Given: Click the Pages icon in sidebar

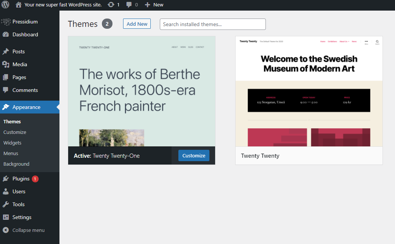Looking at the screenshot, I should coord(6,77).
